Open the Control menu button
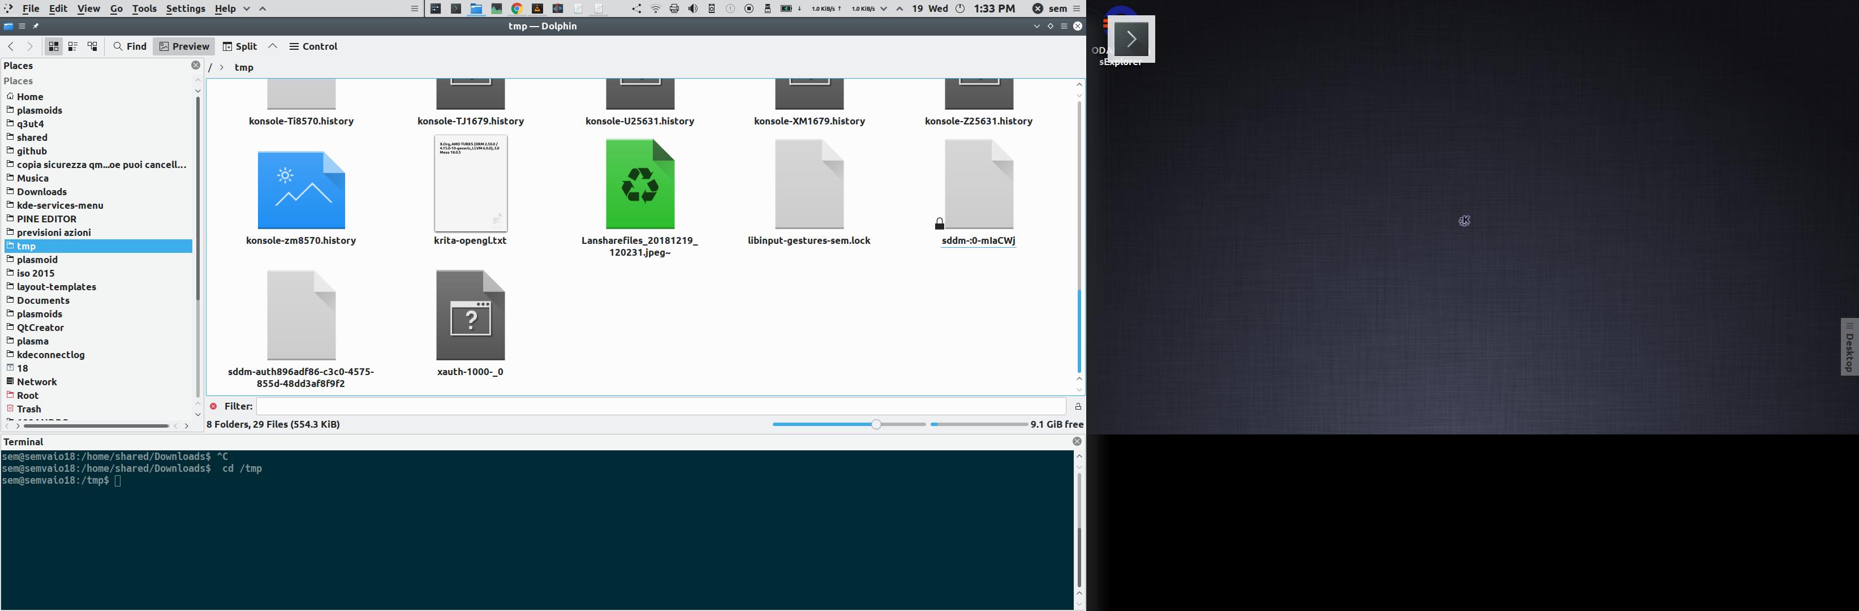 [314, 46]
